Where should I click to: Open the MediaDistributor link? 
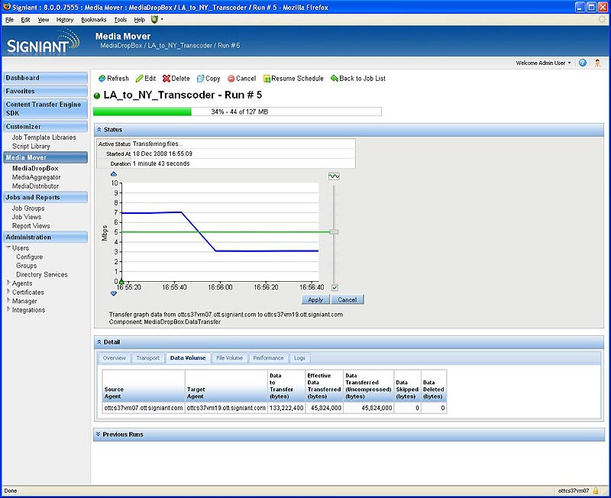coord(35,186)
